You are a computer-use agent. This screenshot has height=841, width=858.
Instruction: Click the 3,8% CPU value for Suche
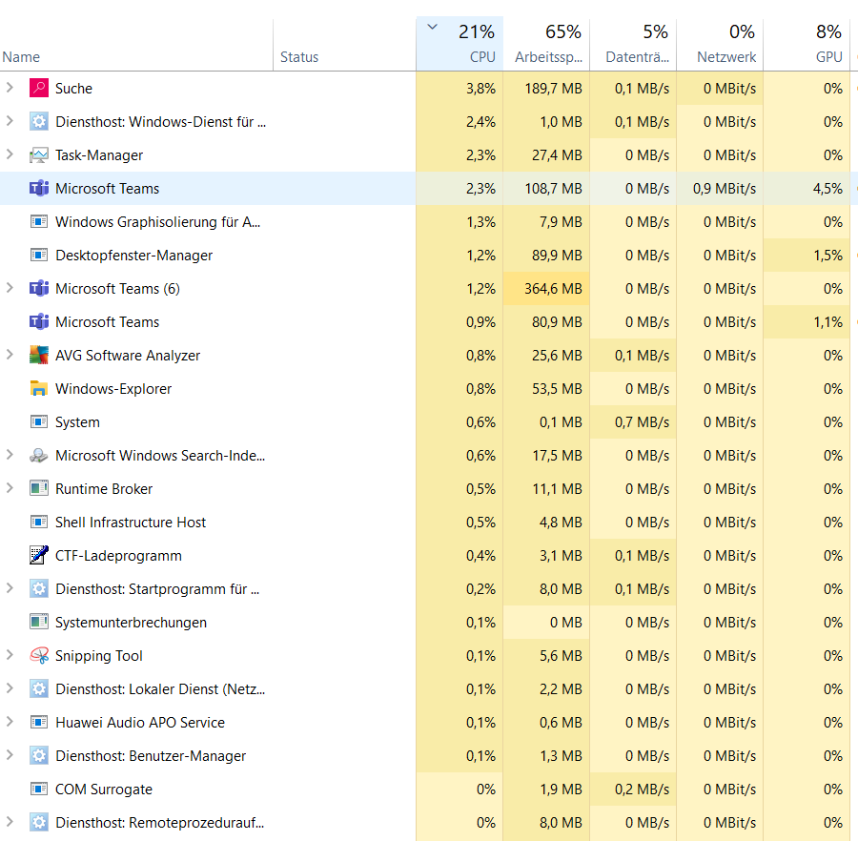coord(480,89)
